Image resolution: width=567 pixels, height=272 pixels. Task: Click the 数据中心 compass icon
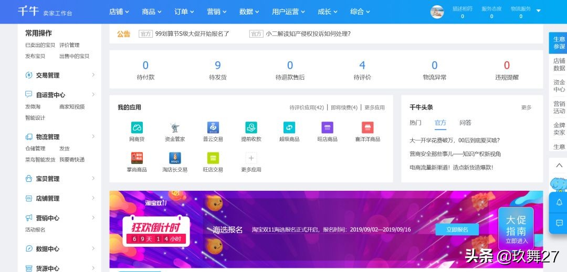pos(28,249)
